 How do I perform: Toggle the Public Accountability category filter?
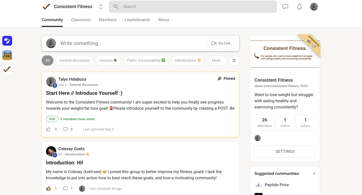coord(146,60)
